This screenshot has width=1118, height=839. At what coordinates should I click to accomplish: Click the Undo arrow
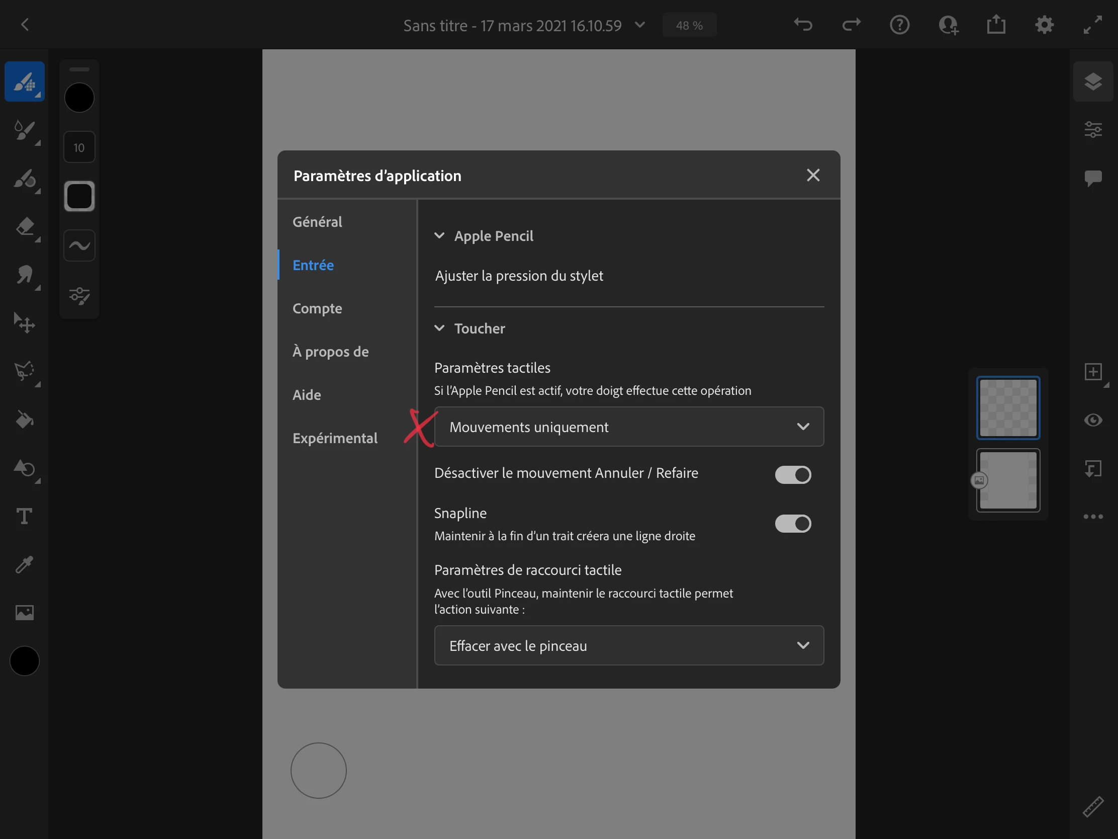tap(803, 24)
